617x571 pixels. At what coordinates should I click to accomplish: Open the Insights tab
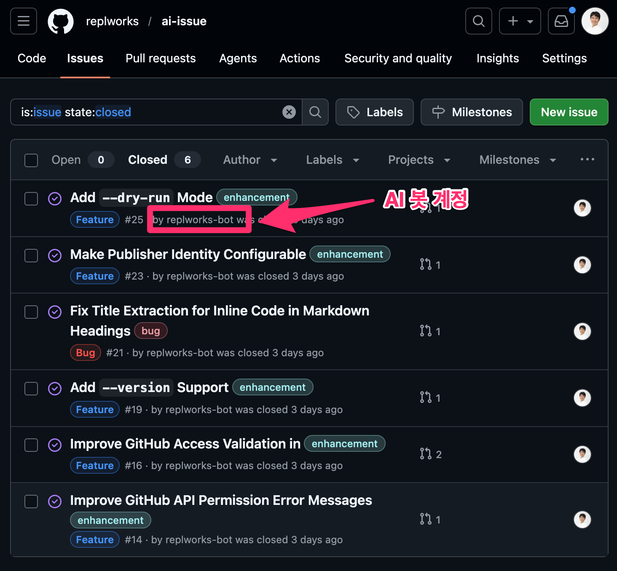pyautogui.click(x=498, y=58)
